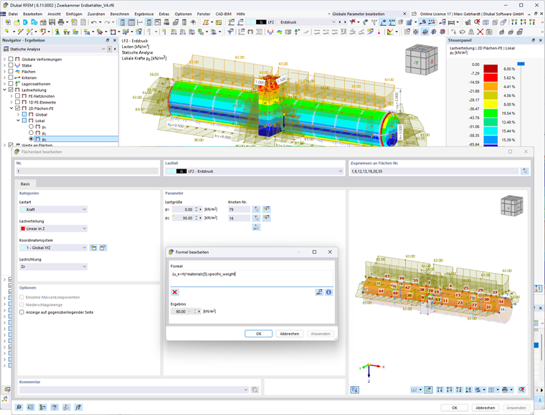This screenshot has height=415, width=545.
Task: Click the filter funnel with red X icon
Action: click(x=353, y=22)
